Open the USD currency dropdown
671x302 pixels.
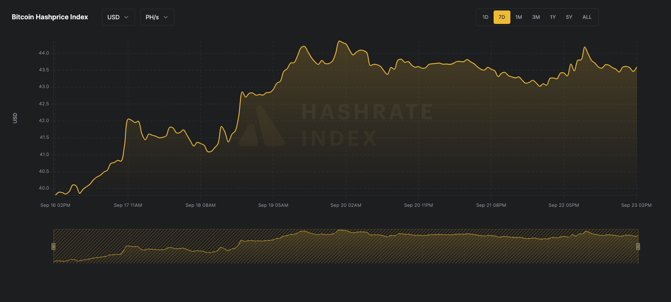click(118, 17)
